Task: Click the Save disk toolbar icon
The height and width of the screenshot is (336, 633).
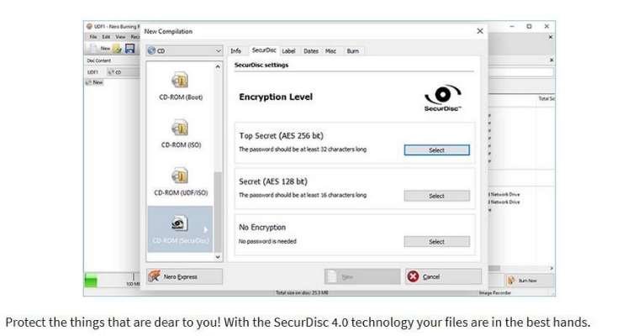Action: pyautogui.click(x=129, y=49)
